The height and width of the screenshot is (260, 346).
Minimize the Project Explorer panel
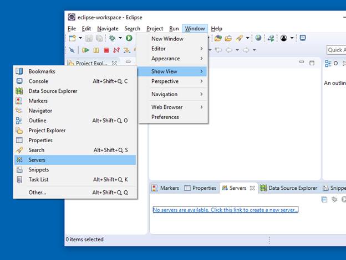128,63
